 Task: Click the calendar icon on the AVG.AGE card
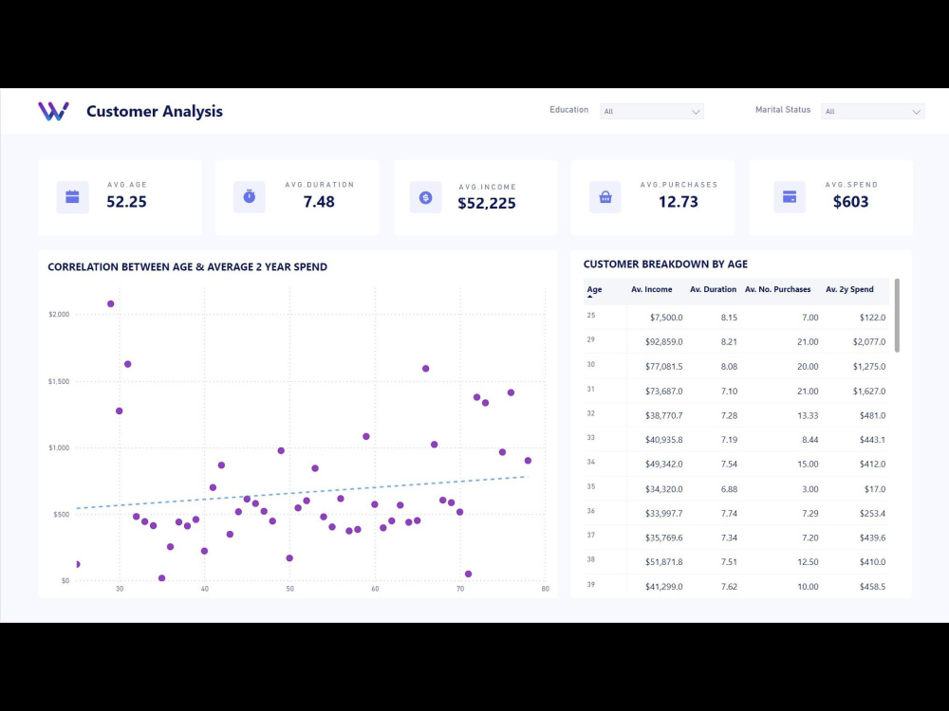point(71,197)
